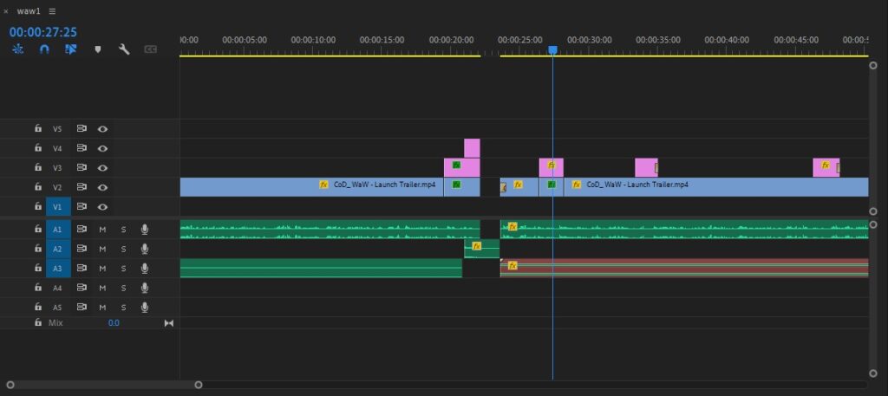
Task: Toggle linked selection icon
Action: coord(71,49)
